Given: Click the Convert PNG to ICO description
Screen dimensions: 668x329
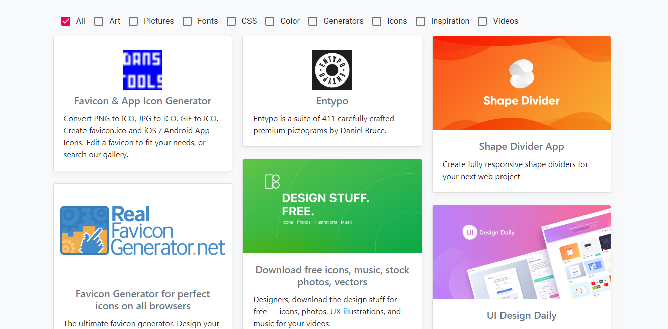Looking at the screenshot, I should [141, 137].
